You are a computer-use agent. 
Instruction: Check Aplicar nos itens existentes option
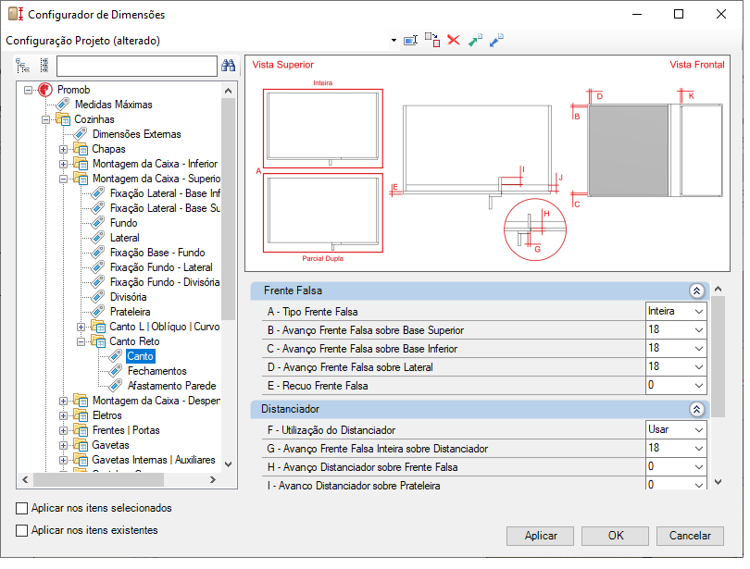[21, 530]
